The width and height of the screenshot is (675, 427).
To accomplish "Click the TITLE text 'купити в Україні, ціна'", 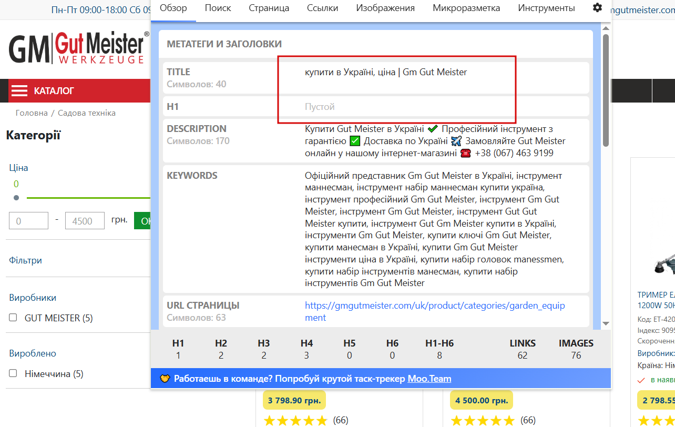I will click(350, 72).
